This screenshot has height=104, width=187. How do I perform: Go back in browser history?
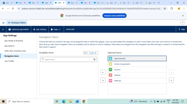[3, 8]
